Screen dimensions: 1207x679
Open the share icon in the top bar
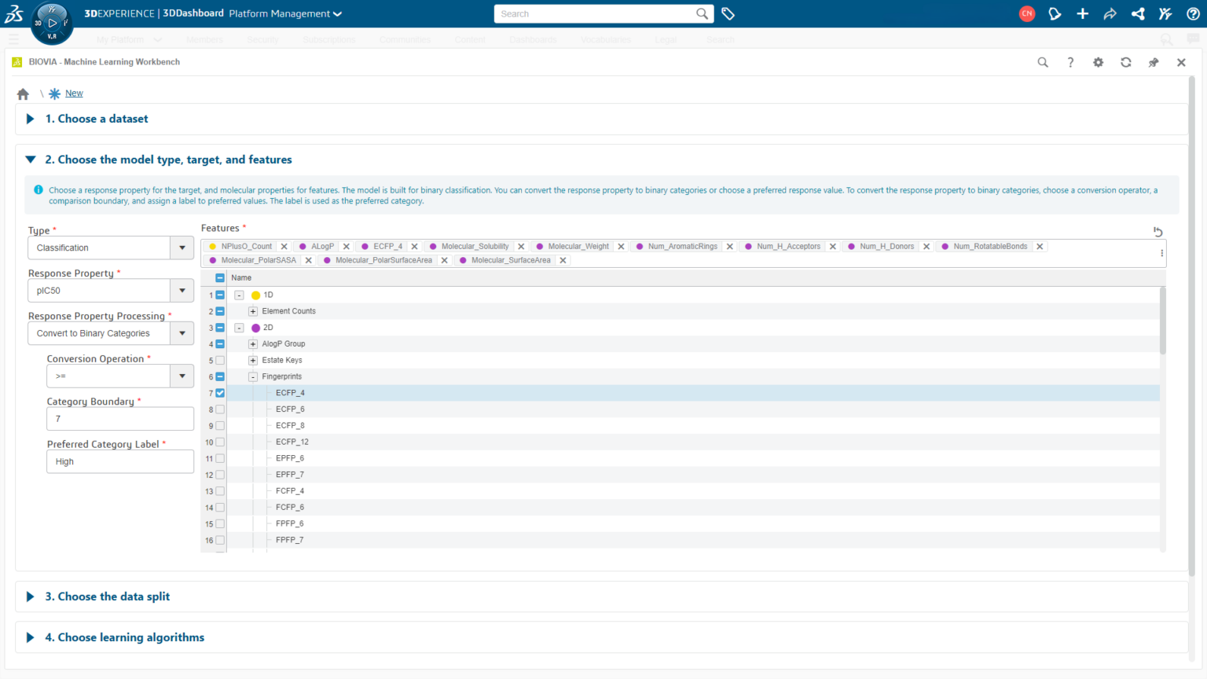pos(1137,13)
